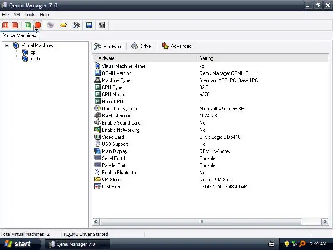The image size is (333, 250).
Task: Open the Tools menu
Action: point(30,15)
